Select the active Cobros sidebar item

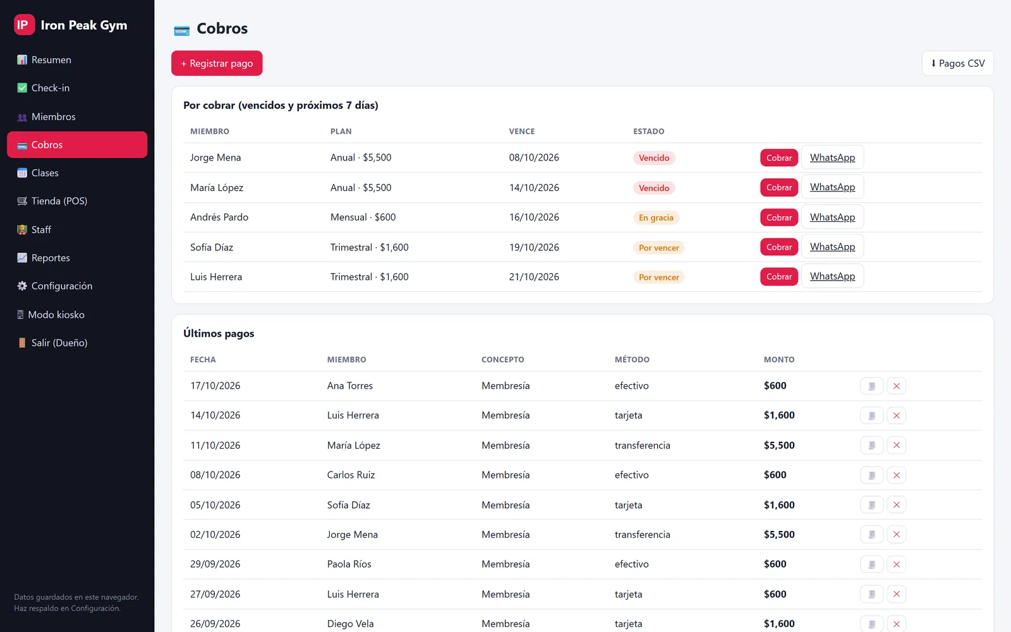pos(77,145)
